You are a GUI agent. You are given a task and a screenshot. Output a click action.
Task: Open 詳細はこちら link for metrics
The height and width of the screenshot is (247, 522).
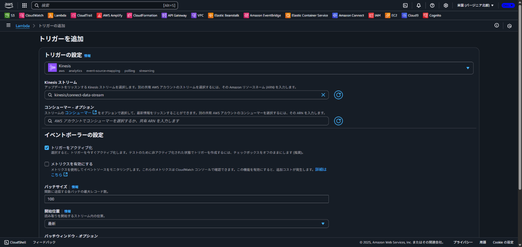[x=321, y=169]
